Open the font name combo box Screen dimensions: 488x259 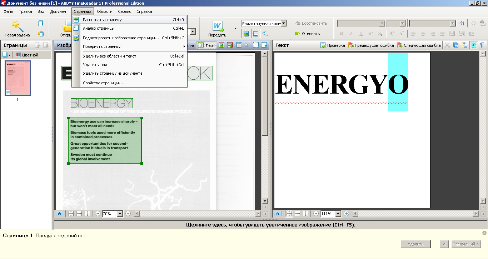point(361,23)
